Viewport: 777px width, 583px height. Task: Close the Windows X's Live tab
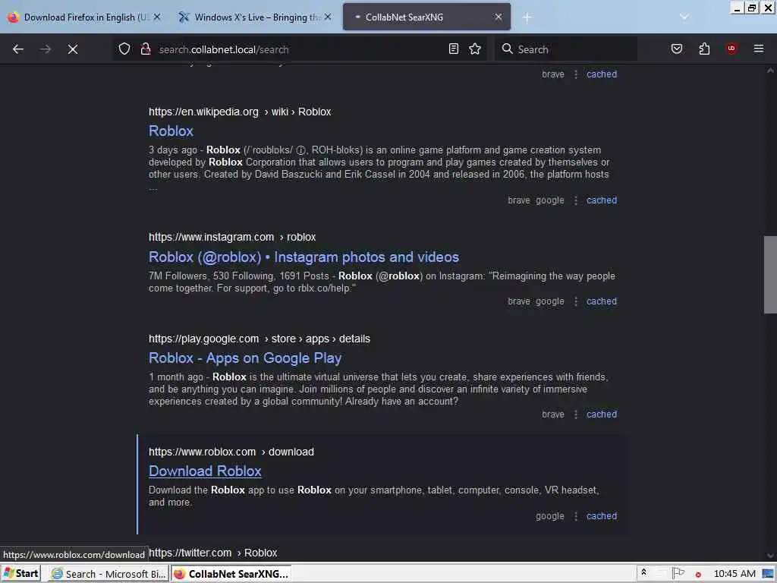(x=328, y=17)
